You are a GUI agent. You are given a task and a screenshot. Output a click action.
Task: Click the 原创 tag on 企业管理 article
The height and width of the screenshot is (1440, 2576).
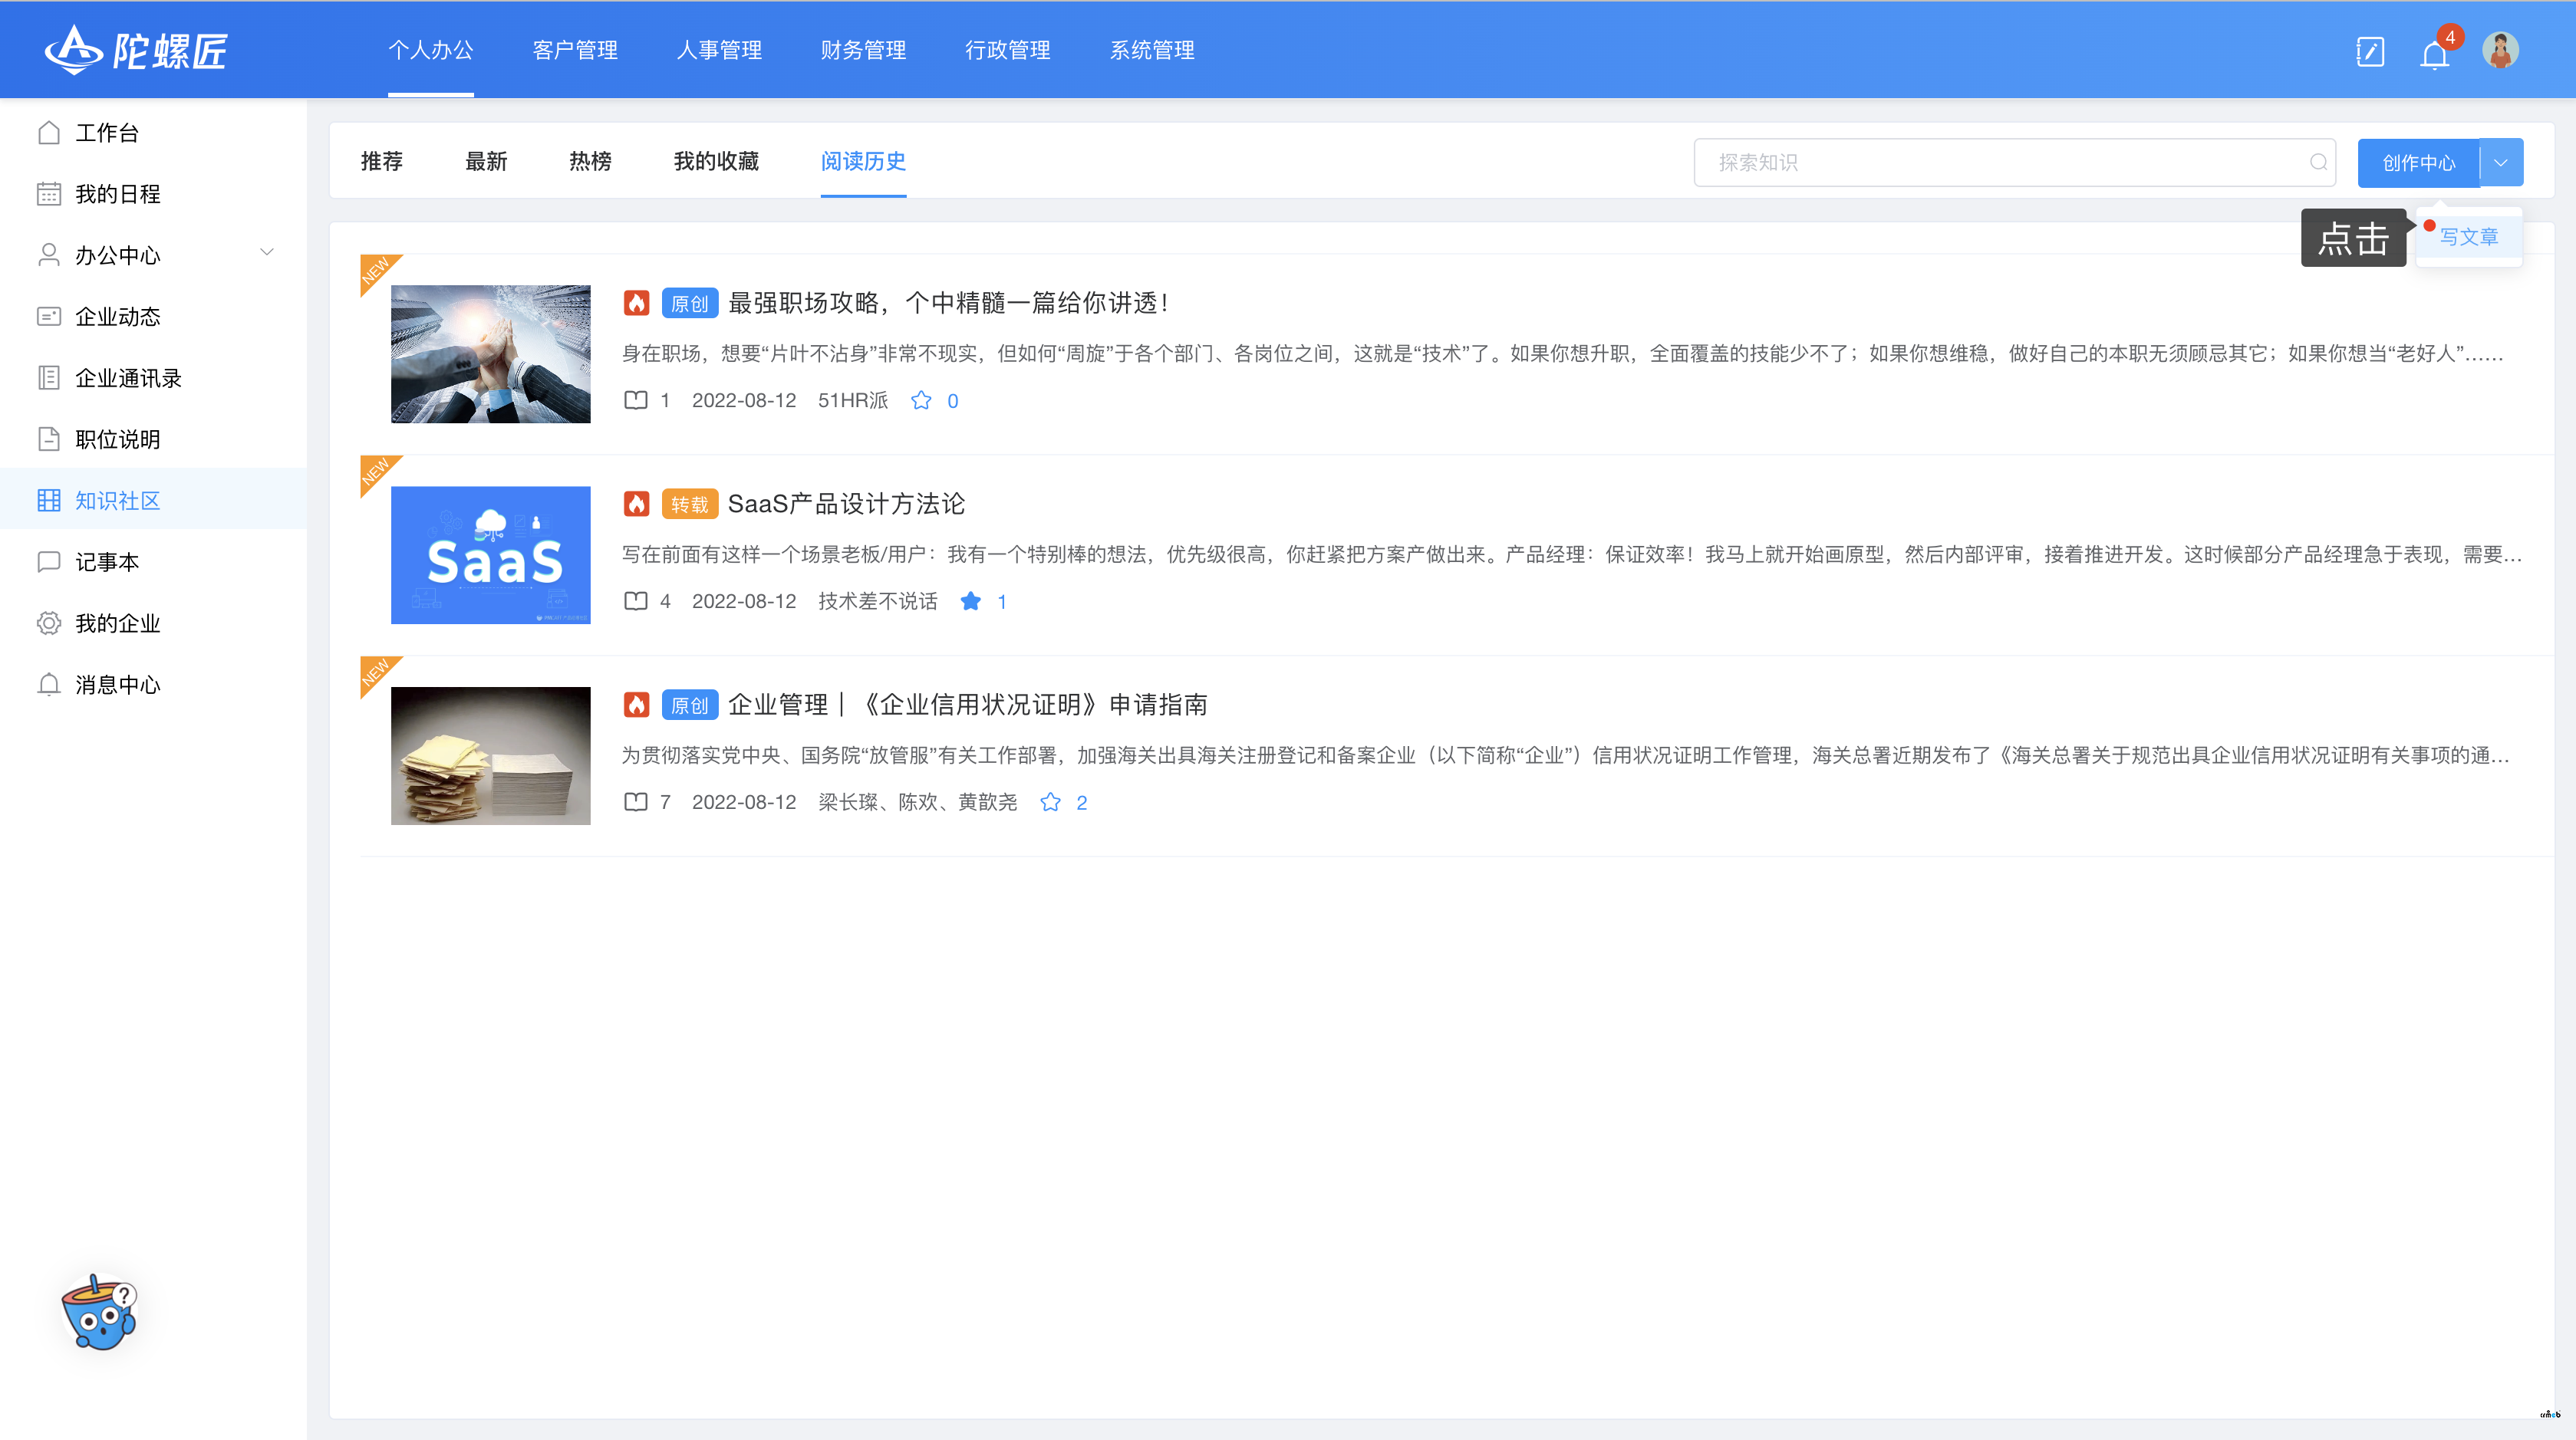[689, 705]
